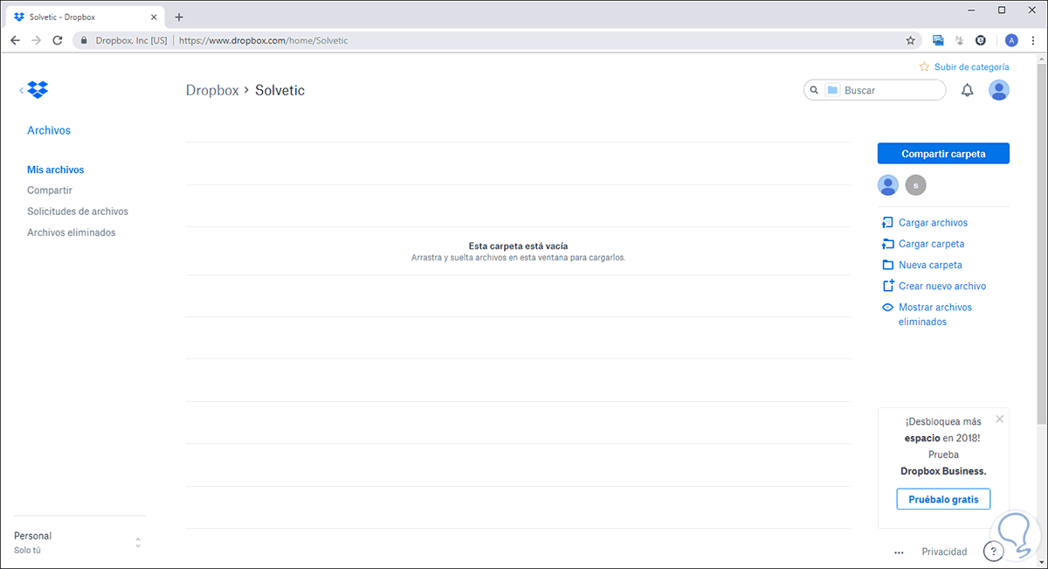Open the account avatar menu at top right
Image resolution: width=1048 pixels, height=569 pixels.
coord(999,90)
